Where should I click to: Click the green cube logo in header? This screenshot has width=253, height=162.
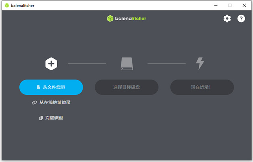coord(110,19)
